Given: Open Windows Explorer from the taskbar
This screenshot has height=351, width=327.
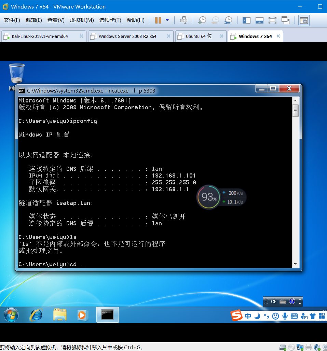Looking at the screenshot, I should [60, 315].
